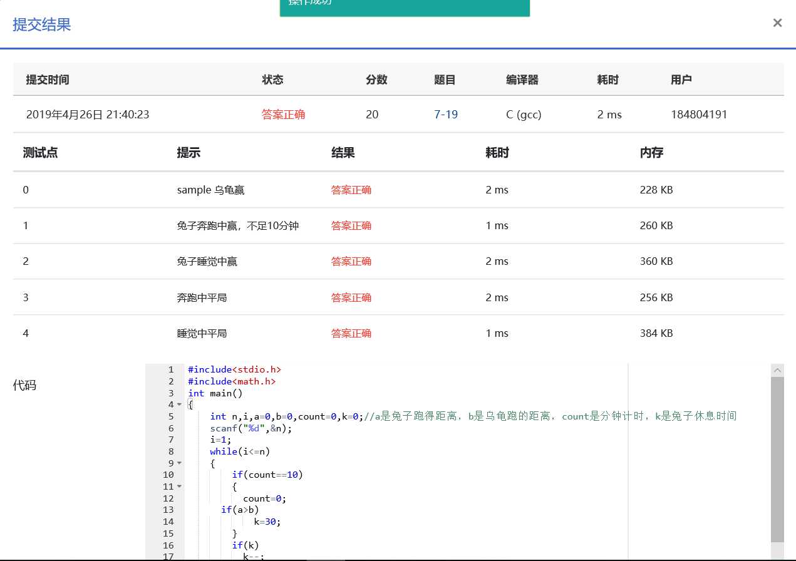Collapse the code fold at line 9
The width and height of the screenshot is (796, 561).
(x=179, y=463)
